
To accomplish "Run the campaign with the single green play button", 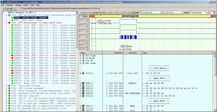I will 4,9.
